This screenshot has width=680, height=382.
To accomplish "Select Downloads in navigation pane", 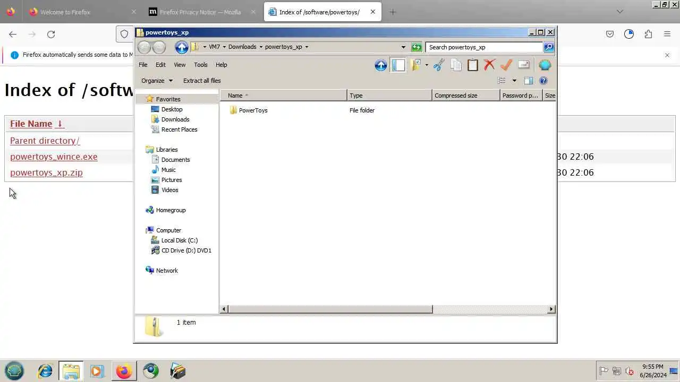I will [175, 119].
